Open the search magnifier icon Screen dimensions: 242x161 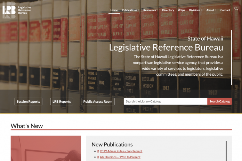[236, 9]
